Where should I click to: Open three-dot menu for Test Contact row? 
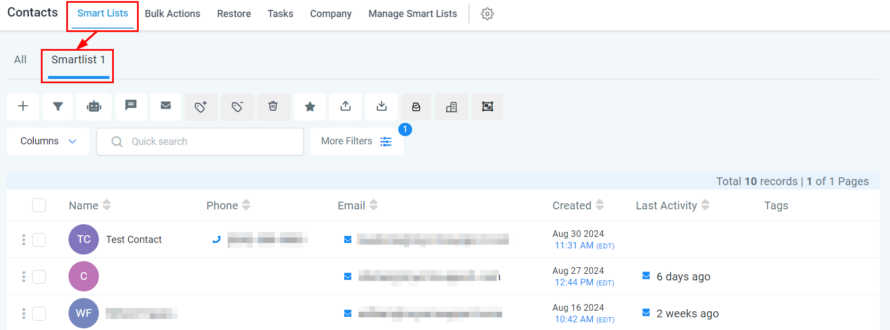(x=24, y=240)
